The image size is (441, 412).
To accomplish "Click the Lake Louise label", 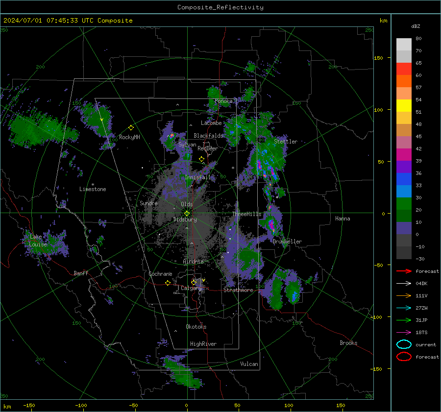I will click(x=38, y=241).
